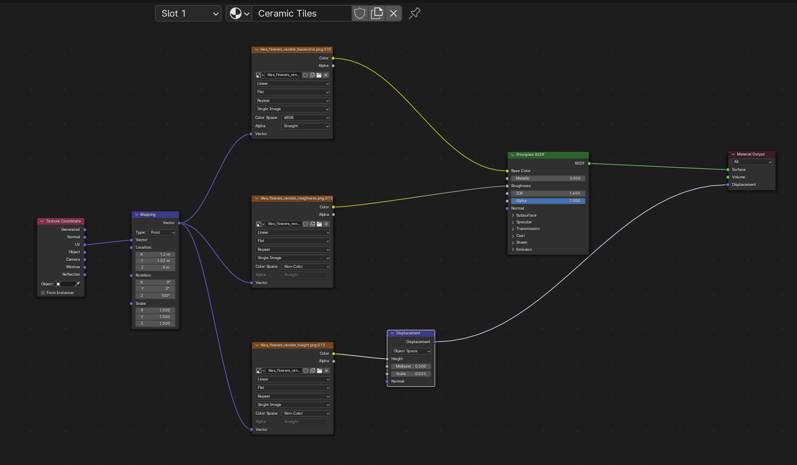
Task: Unlink the Ceramic Tiles material with X button
Action: click(x=393, y=13)
